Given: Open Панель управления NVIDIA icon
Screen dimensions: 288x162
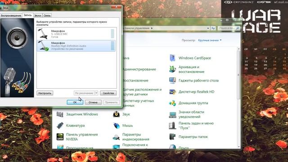Looking at the screenshot, I should [x=60, y=137].
